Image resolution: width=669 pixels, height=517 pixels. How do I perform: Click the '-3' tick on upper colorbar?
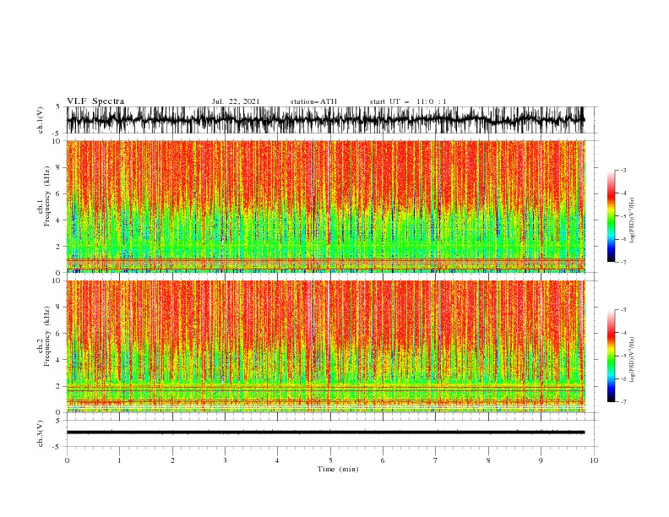(623, 170)
